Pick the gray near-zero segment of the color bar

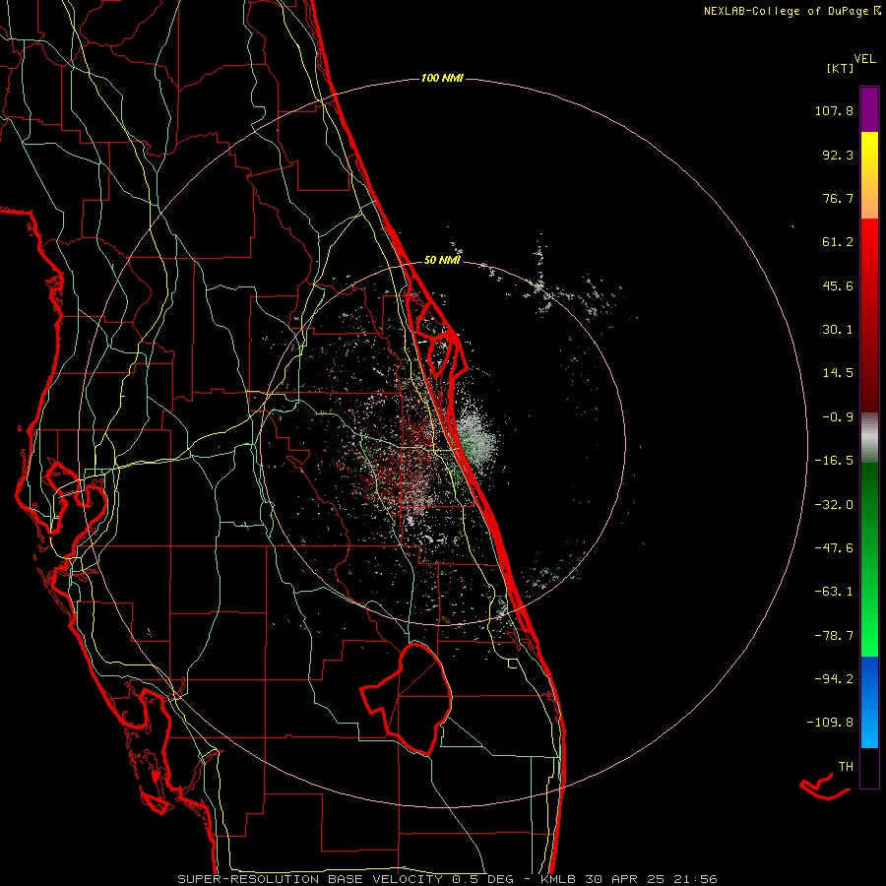pos(869,438)
